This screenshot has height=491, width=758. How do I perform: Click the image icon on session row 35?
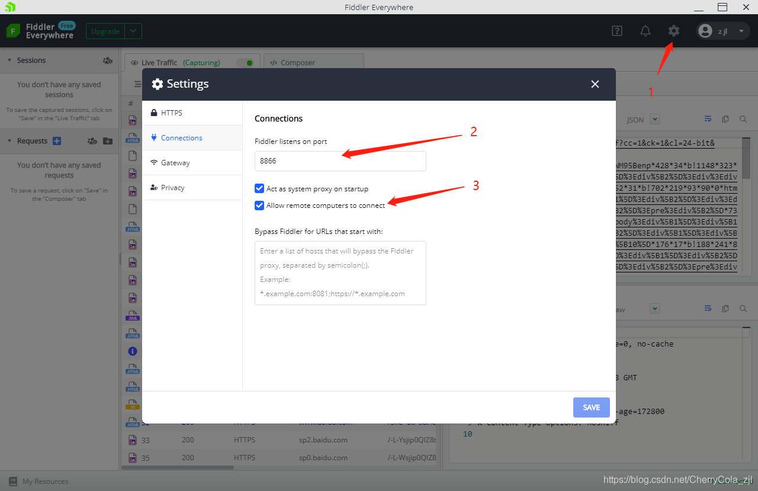[133, 458]
